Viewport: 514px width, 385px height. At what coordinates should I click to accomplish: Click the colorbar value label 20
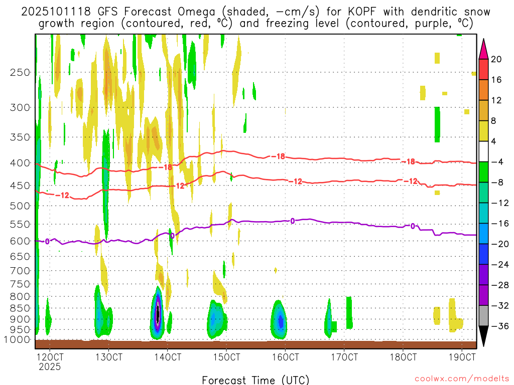coord(496,59)
